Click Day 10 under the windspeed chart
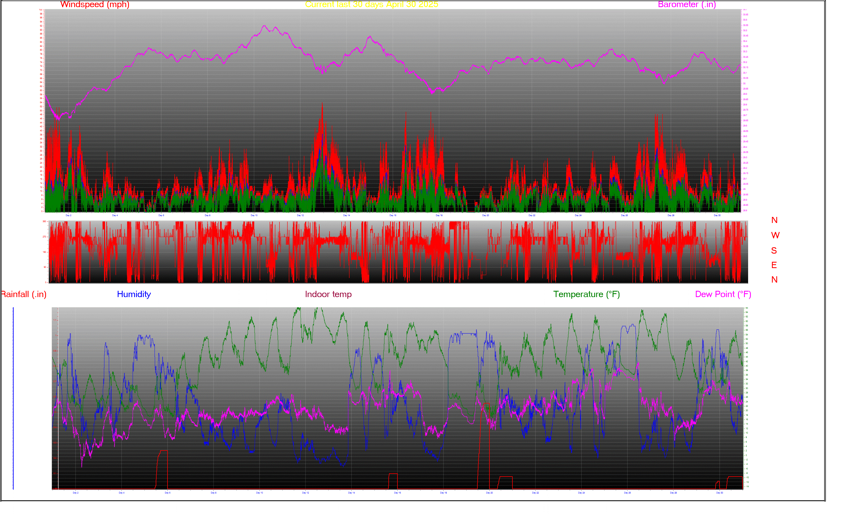Viewport: 842px width, 514px height. point(254,216)
